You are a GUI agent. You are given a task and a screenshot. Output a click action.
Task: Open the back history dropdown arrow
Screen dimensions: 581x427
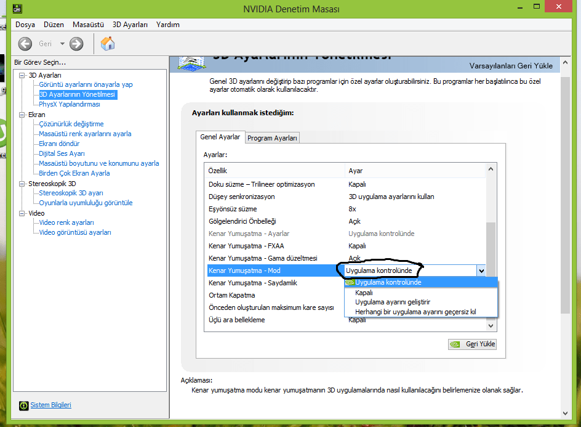pos(62,44)
